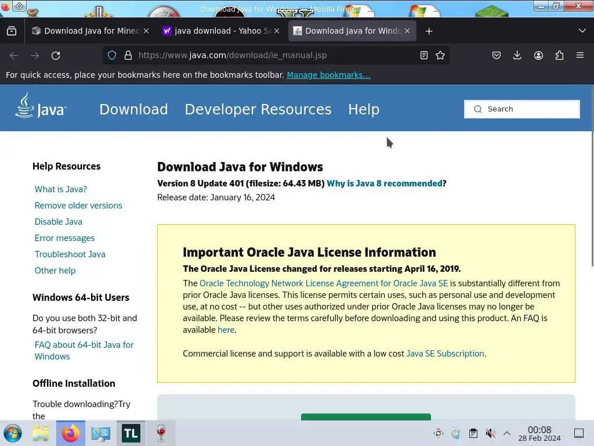594x446 pixels.
Task: Open 'FAQ about 64-bit Java for Windows'
Action: (x=84, y=351)
